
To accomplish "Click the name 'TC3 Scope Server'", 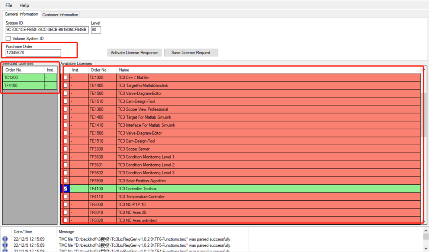I will [x=134, y=149].
